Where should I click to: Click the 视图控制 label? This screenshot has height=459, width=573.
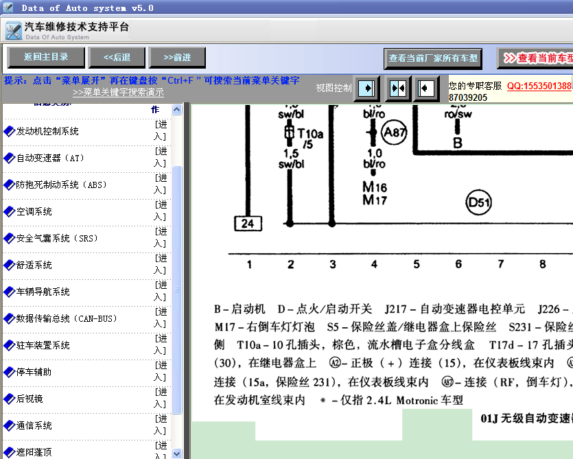coord(334,88)
